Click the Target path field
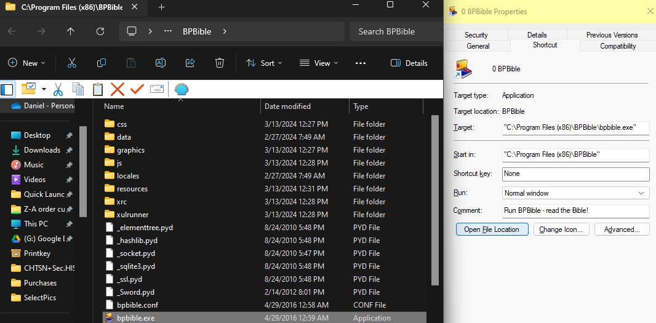 tap(575, 127)
